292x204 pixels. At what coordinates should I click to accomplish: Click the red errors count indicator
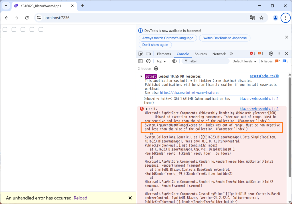(253, 54)
